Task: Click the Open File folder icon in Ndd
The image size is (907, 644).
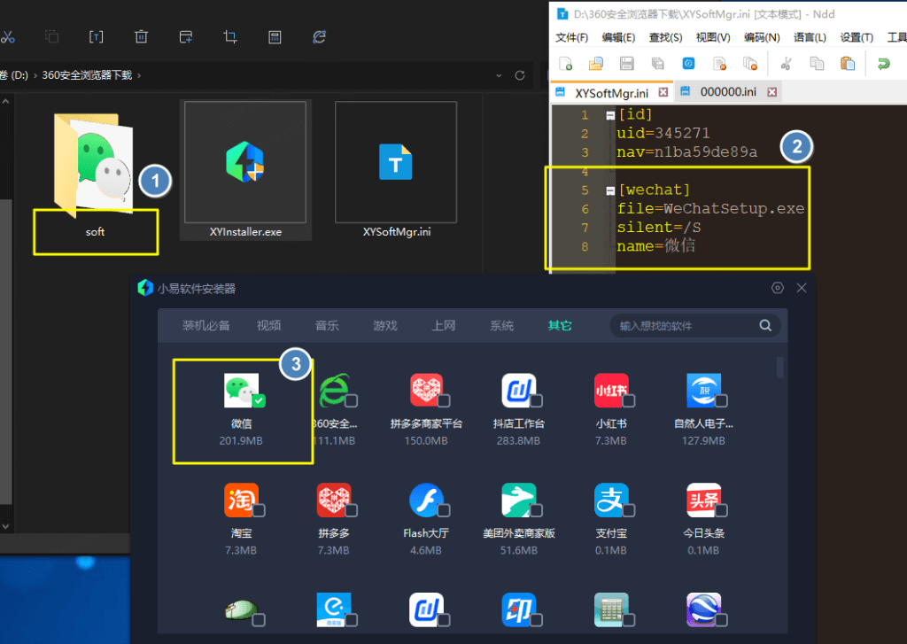Action: (596, 64)
